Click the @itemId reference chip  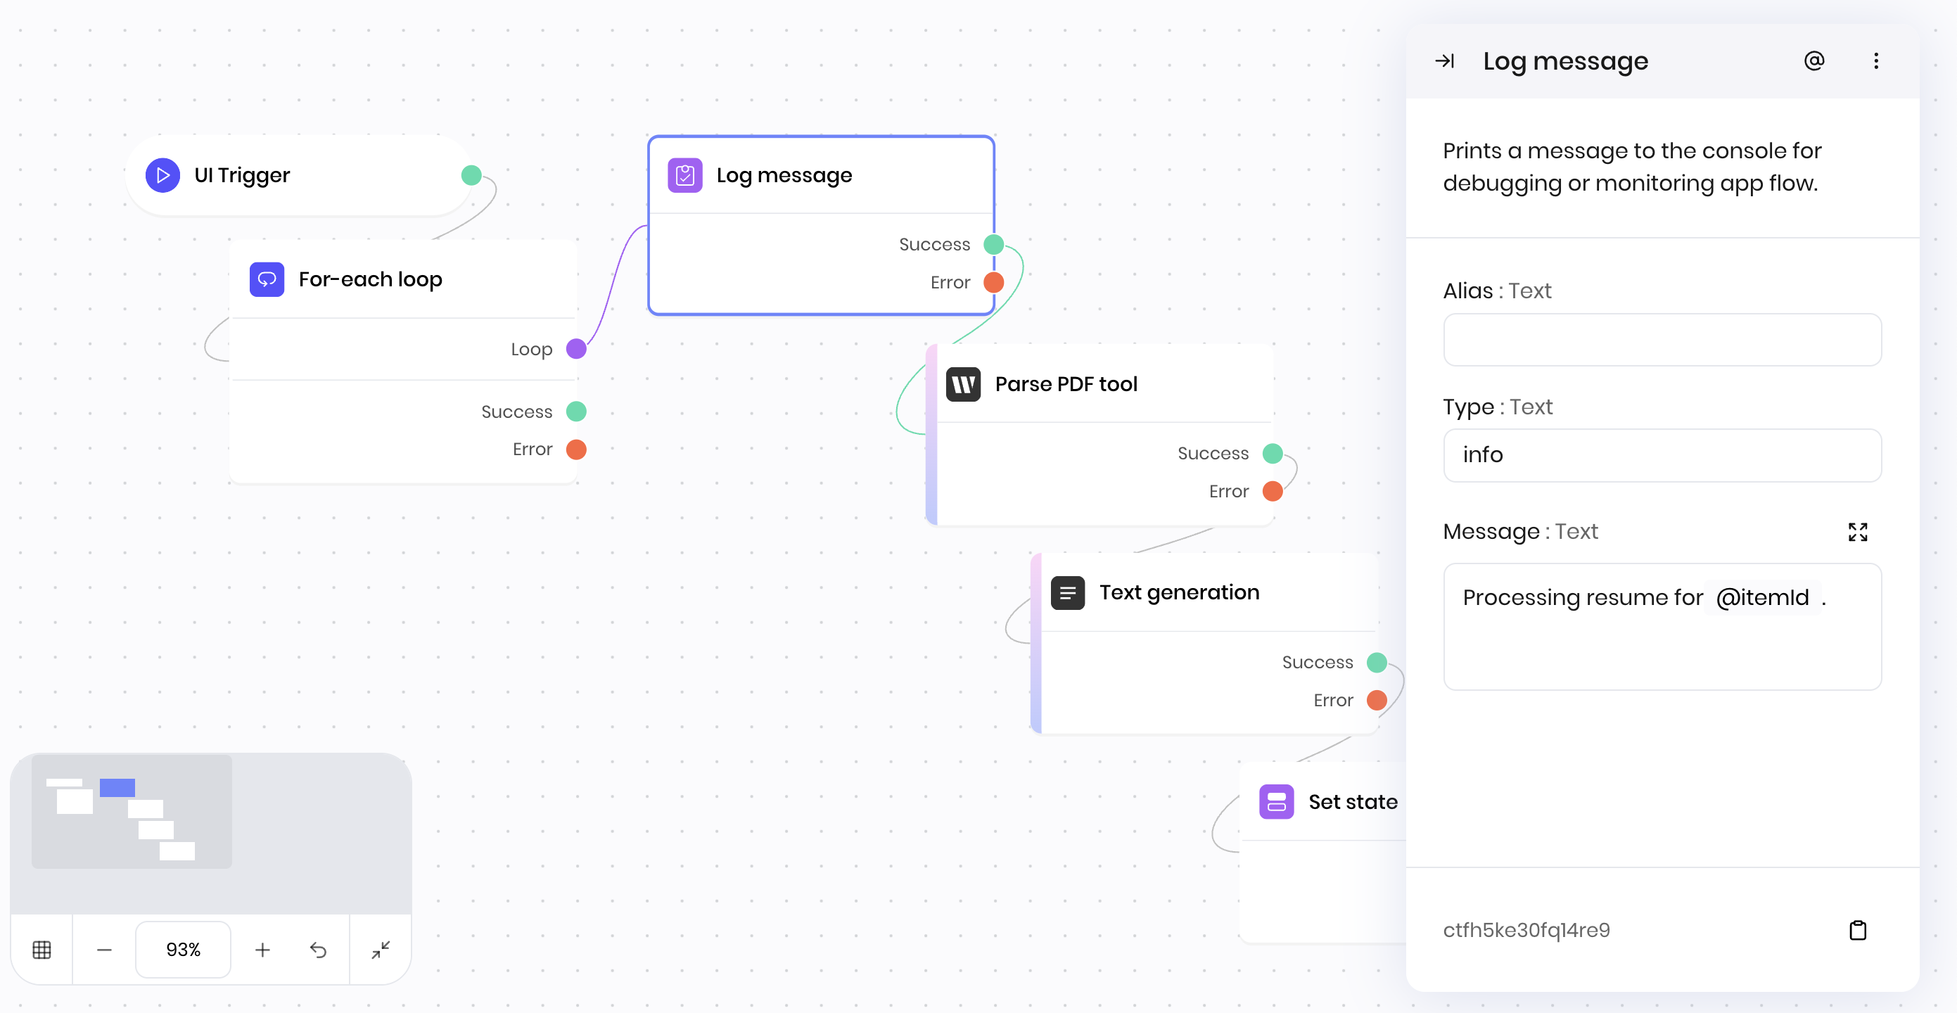tap(1763, 598)
